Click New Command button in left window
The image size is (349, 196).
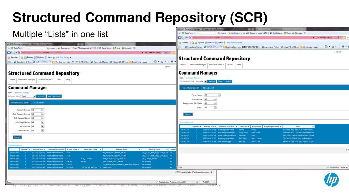[x=54, y=96]
